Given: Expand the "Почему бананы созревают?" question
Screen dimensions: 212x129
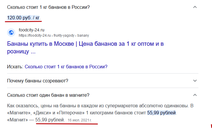Looking at the screenshot, I should [x=195, y=81].
